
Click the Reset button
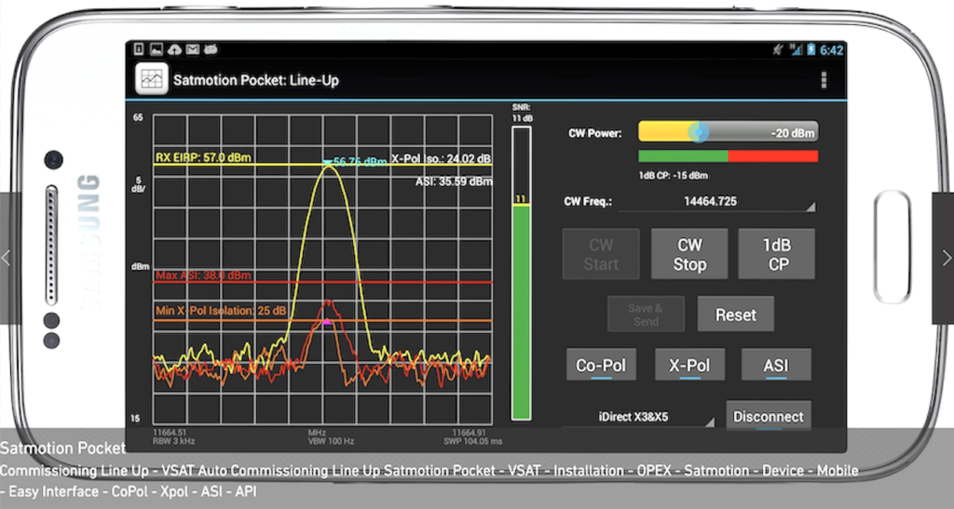(x=736, y=314)
